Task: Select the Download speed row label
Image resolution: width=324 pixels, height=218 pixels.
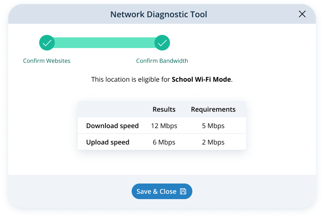Action: tap(112, 126)
